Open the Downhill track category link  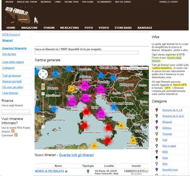pos(170,170)
